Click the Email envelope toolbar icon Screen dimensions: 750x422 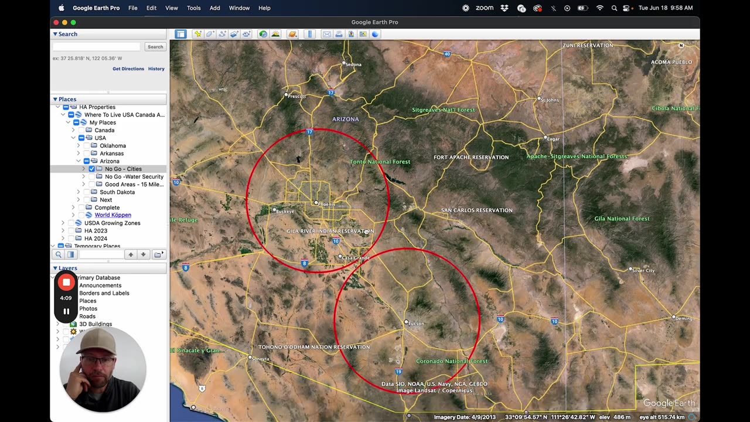(x=326, y=34)
